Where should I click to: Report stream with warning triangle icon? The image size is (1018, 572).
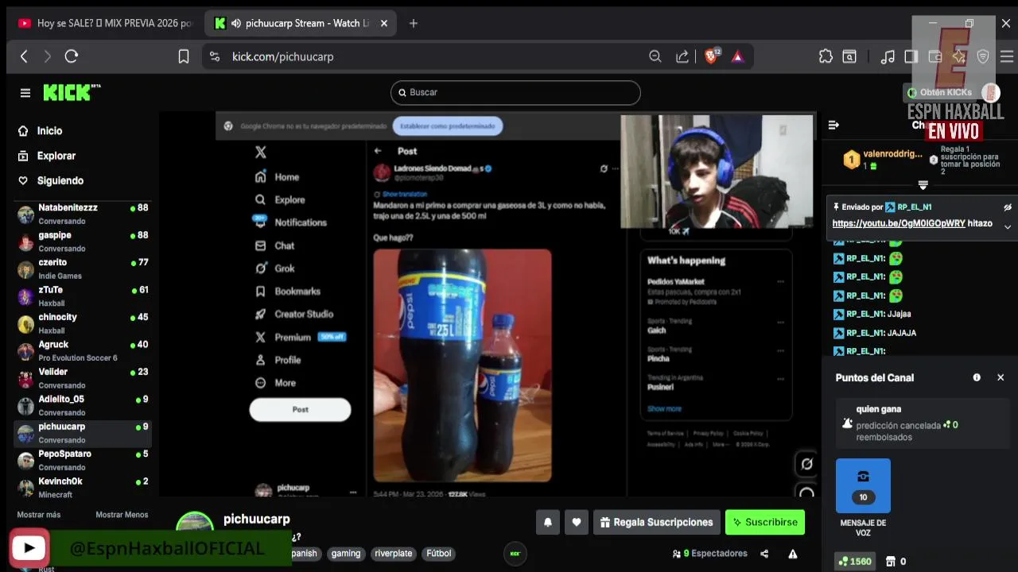(x=793, y=554)
